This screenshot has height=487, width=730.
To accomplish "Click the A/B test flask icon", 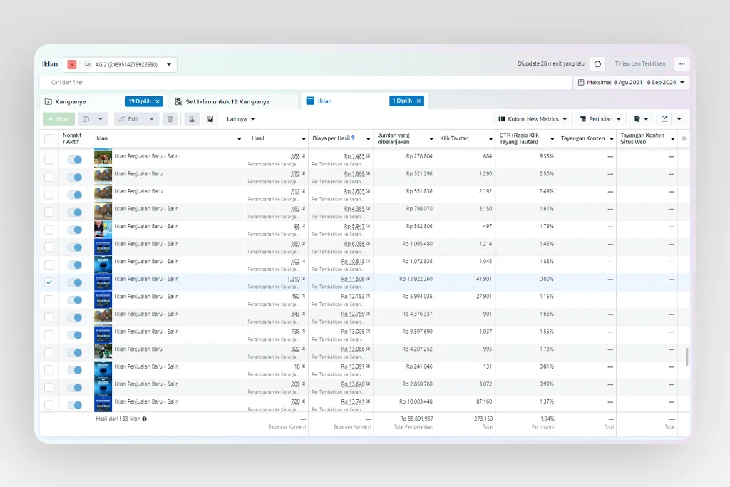I will click(x=192, y=119).
